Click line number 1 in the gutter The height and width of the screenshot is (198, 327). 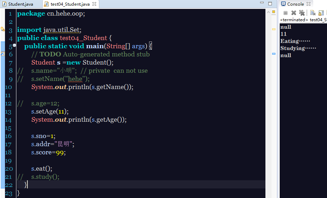(10, 14)
